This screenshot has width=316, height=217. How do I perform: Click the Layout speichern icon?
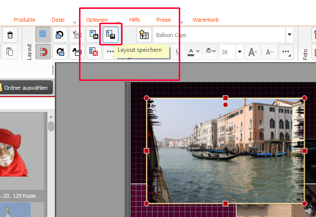coord(111,35)
